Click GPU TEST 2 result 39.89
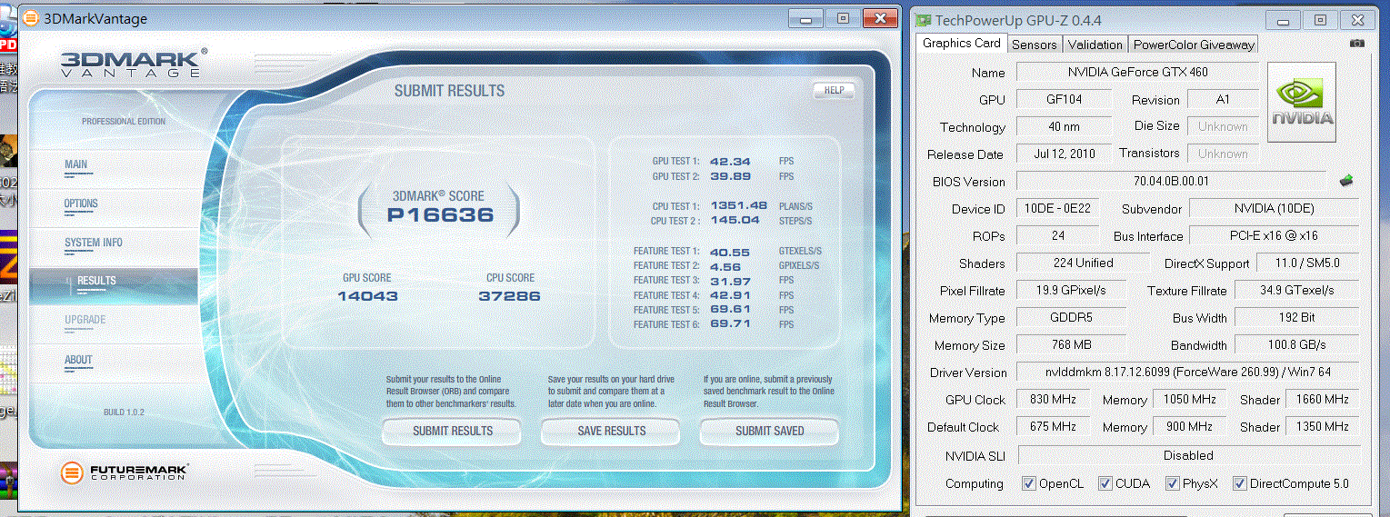The image size is (1390, 517). point(730,176)
